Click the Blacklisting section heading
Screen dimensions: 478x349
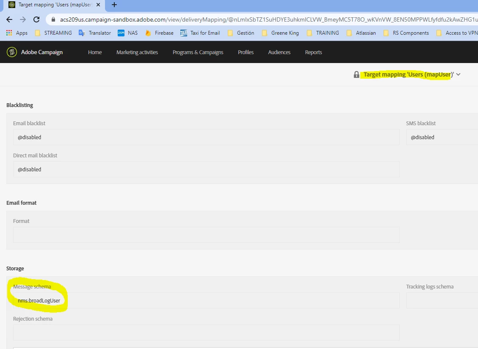20,105
